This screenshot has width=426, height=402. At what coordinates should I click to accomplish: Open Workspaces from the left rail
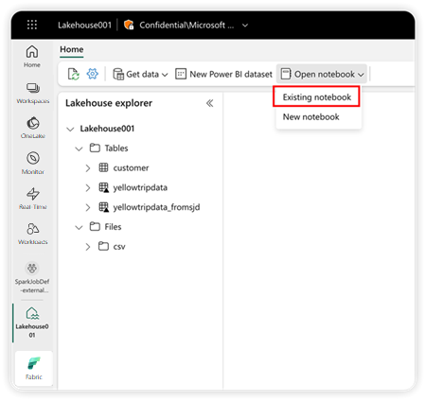click(x=33, y=93)
